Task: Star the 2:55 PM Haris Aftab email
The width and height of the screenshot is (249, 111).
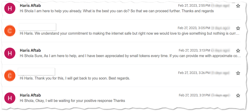Action: pyautogui.click(x=238, y=6)
